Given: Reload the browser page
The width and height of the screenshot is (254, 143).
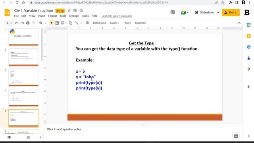Looking at the screenshot, I should click(x=17, y=2).
